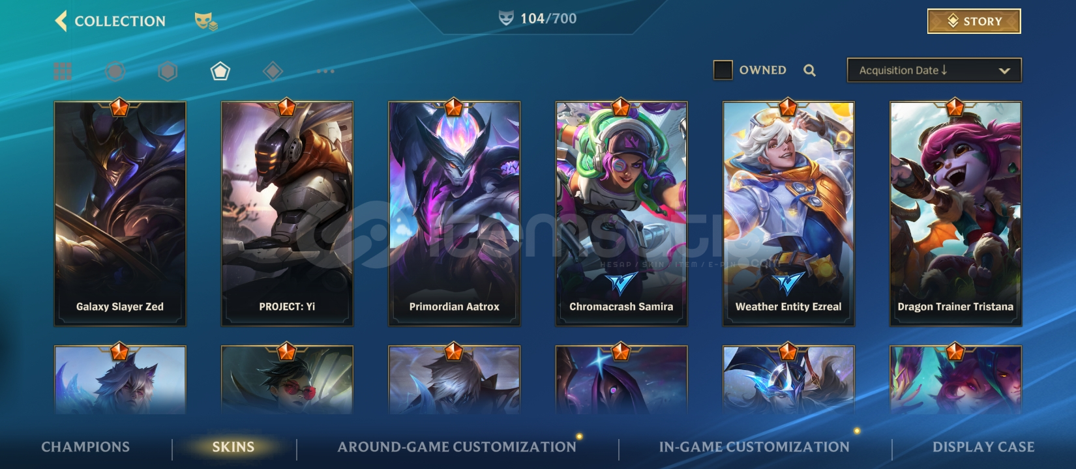
Task: Expand the sort dropdown chevron arrow
Action: (x=1004, y=70)
